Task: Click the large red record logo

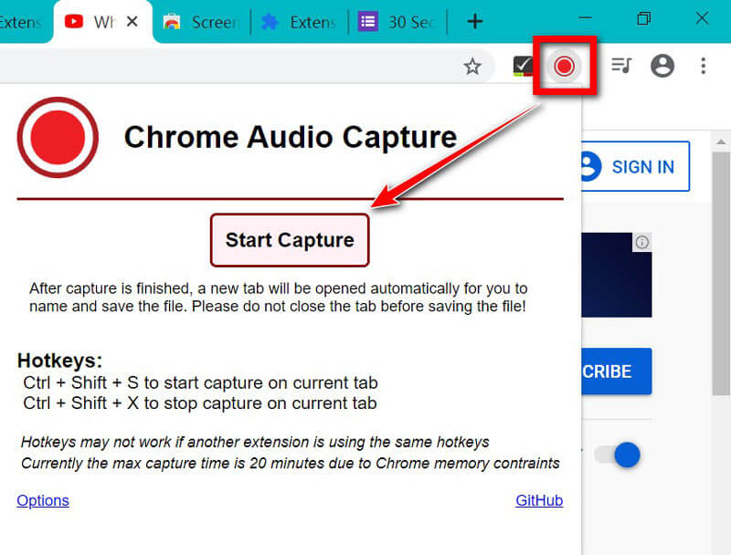Action: click(x=58, y=137)
